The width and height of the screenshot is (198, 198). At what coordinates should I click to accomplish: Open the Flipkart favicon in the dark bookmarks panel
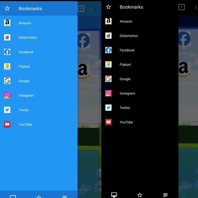108,64
